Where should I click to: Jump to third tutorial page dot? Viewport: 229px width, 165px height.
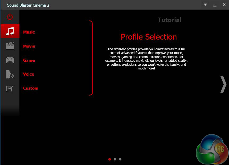tap(120, 159)
